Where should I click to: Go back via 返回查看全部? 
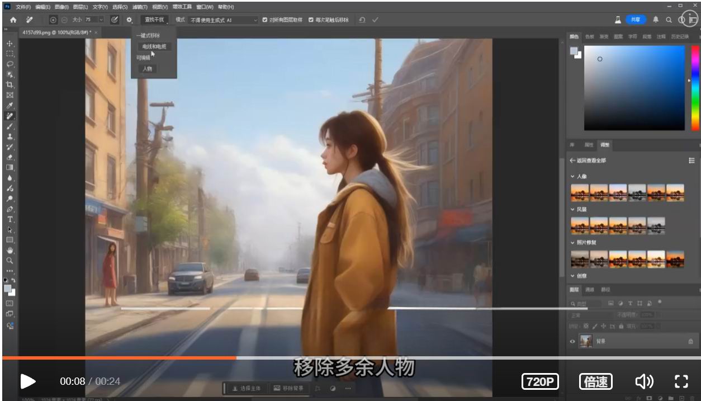coord(588,161)
